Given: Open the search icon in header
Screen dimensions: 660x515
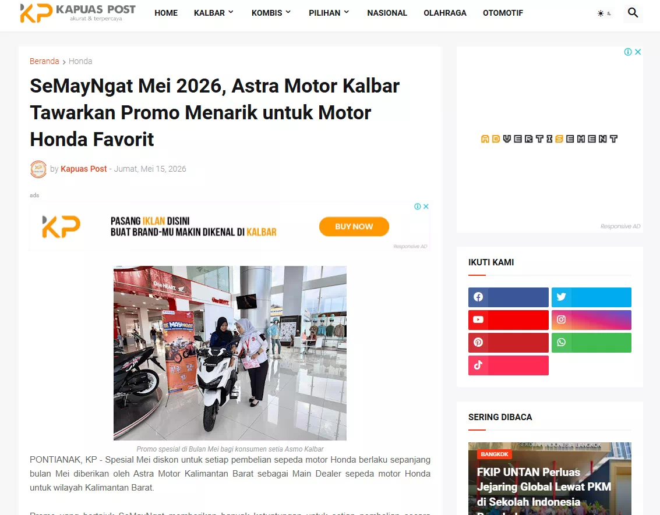Looking at the screenshot, I should (x=633, y=13).
